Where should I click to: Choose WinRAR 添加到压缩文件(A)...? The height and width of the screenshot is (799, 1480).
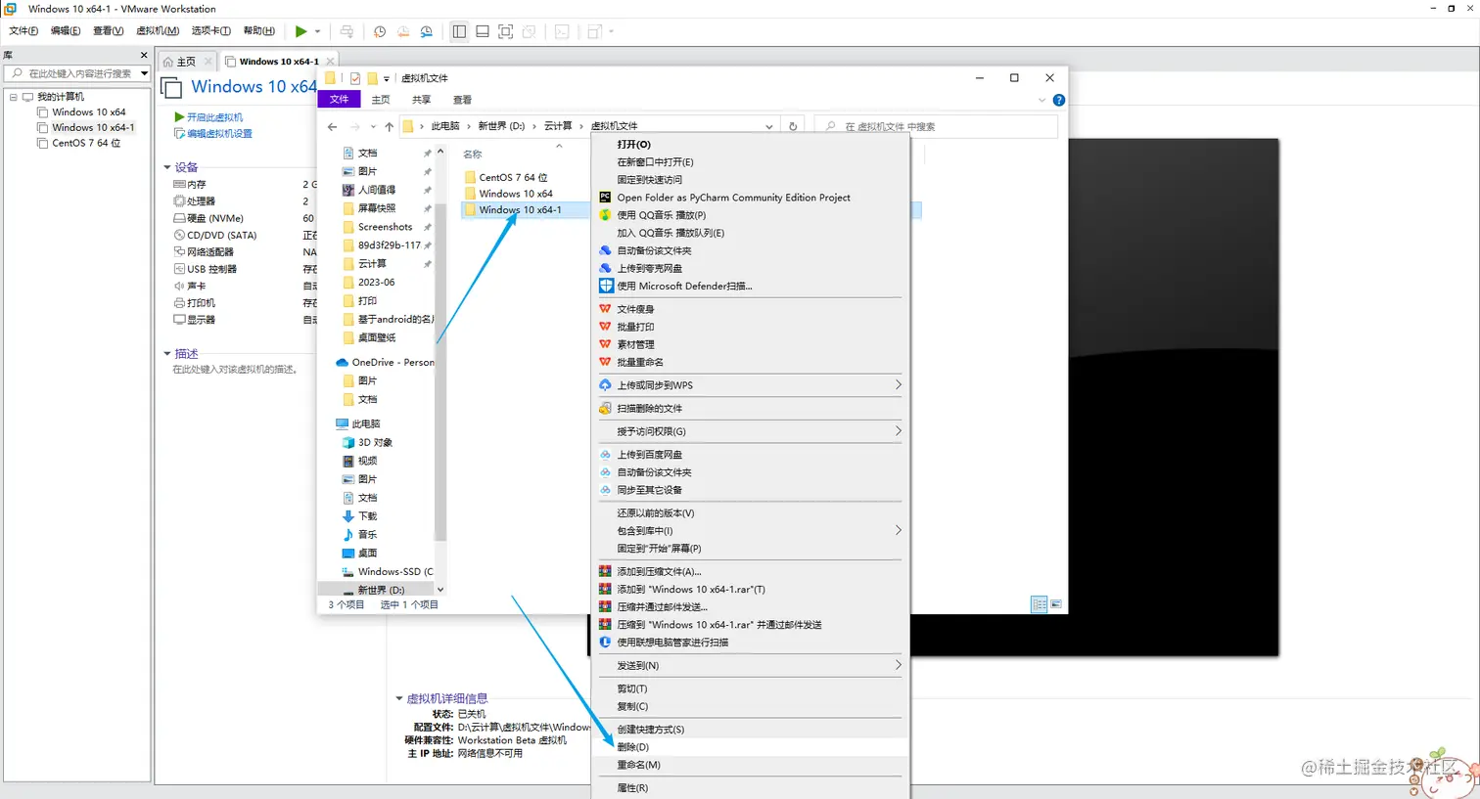(751, 572)
